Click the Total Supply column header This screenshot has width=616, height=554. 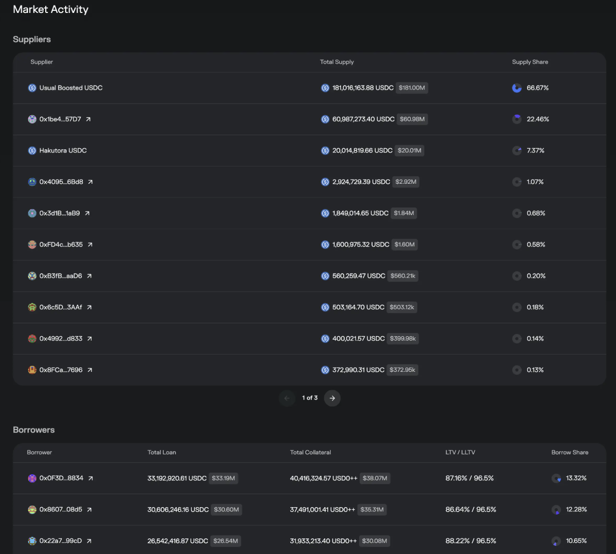(x=337, y=62)
